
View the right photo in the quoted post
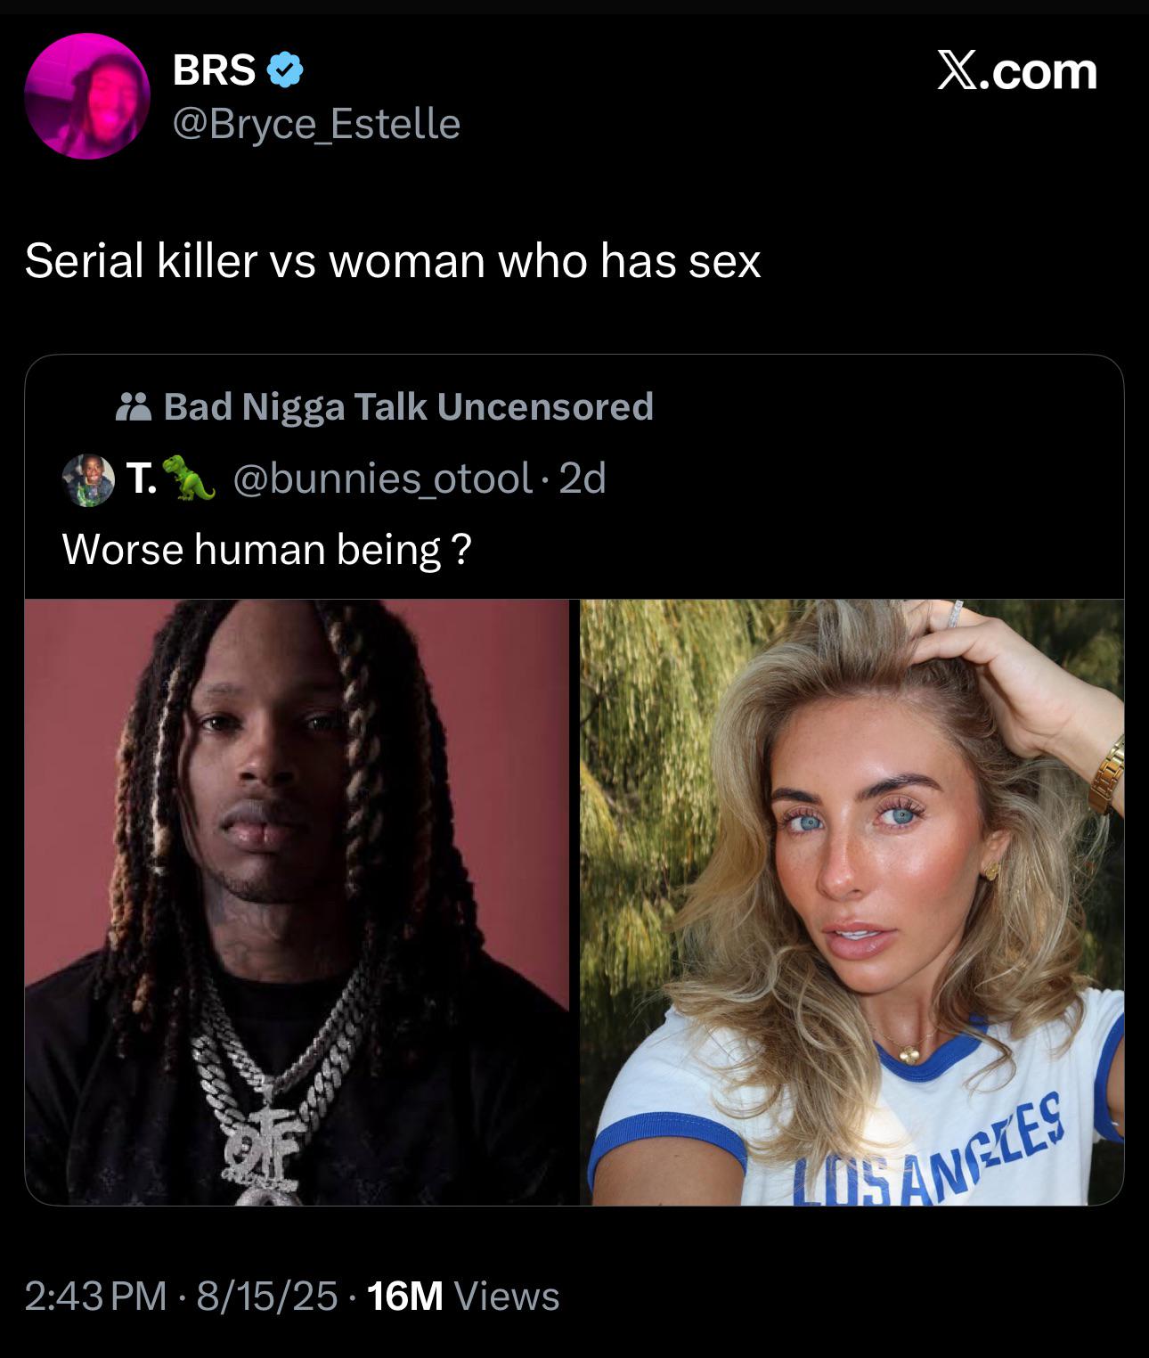pos(852,902)
